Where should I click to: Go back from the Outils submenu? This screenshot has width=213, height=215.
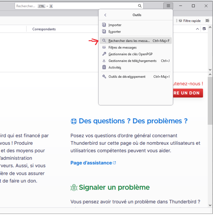point(105,15)
